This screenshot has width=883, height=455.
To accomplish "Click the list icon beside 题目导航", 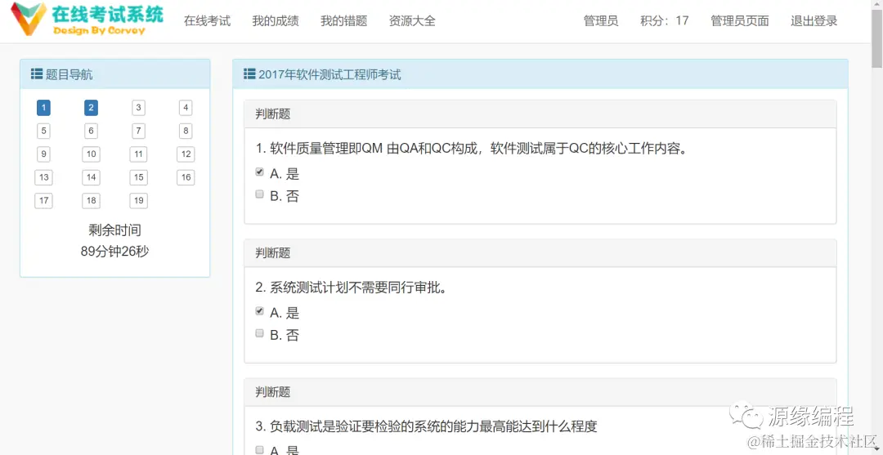I will click(x=37, y=74).
